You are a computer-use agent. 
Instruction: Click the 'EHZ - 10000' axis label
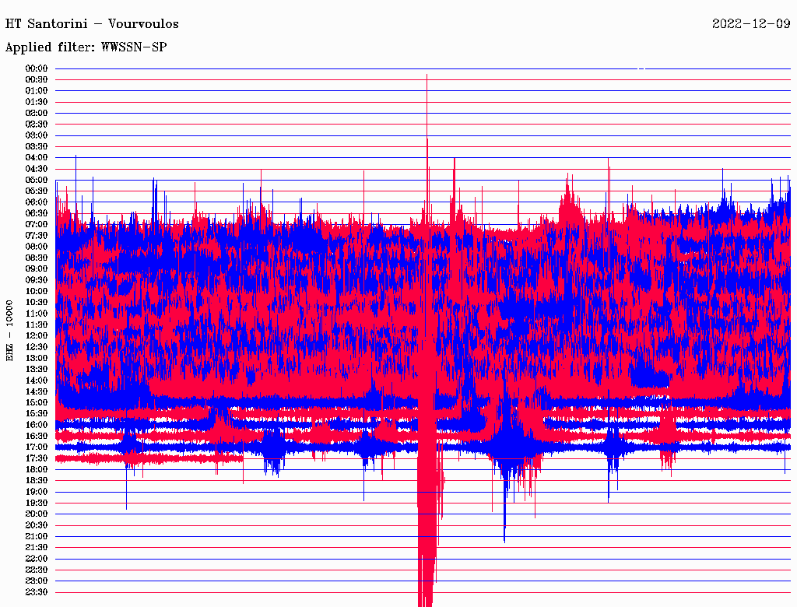click(9, 331)
